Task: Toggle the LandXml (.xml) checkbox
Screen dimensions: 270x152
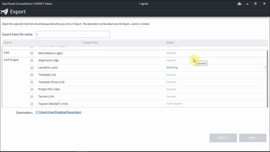Action: [x=32, y=68]
